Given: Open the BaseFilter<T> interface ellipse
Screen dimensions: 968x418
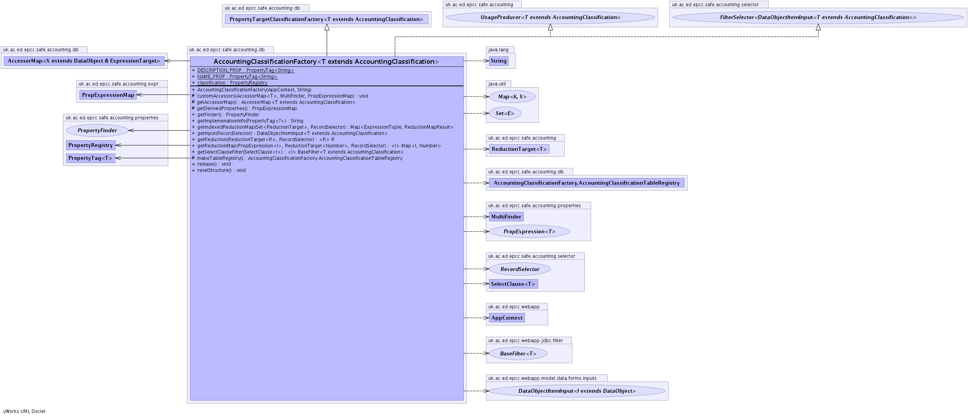Looking at the screenshot, I should [518, 353].
